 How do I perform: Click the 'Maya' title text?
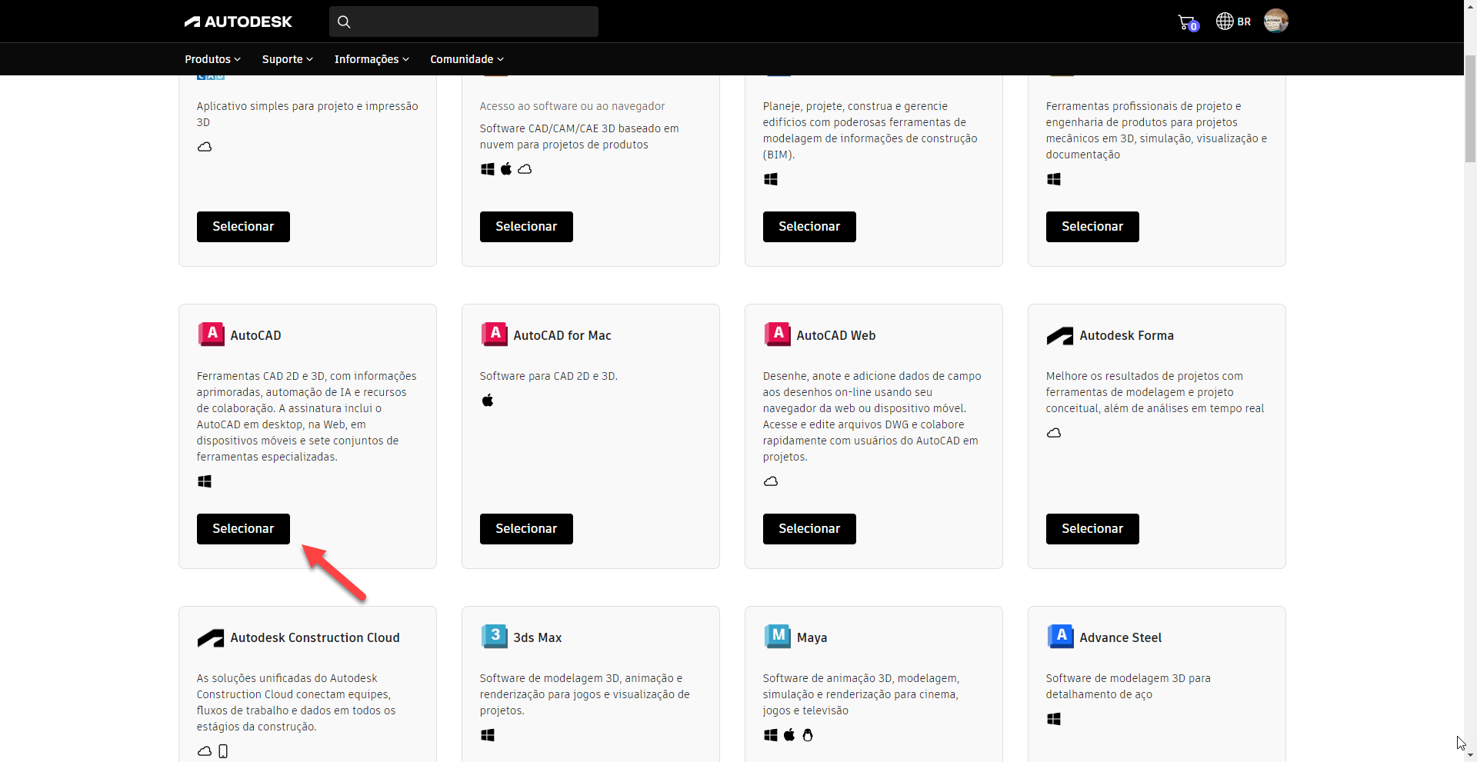[812, 637]
